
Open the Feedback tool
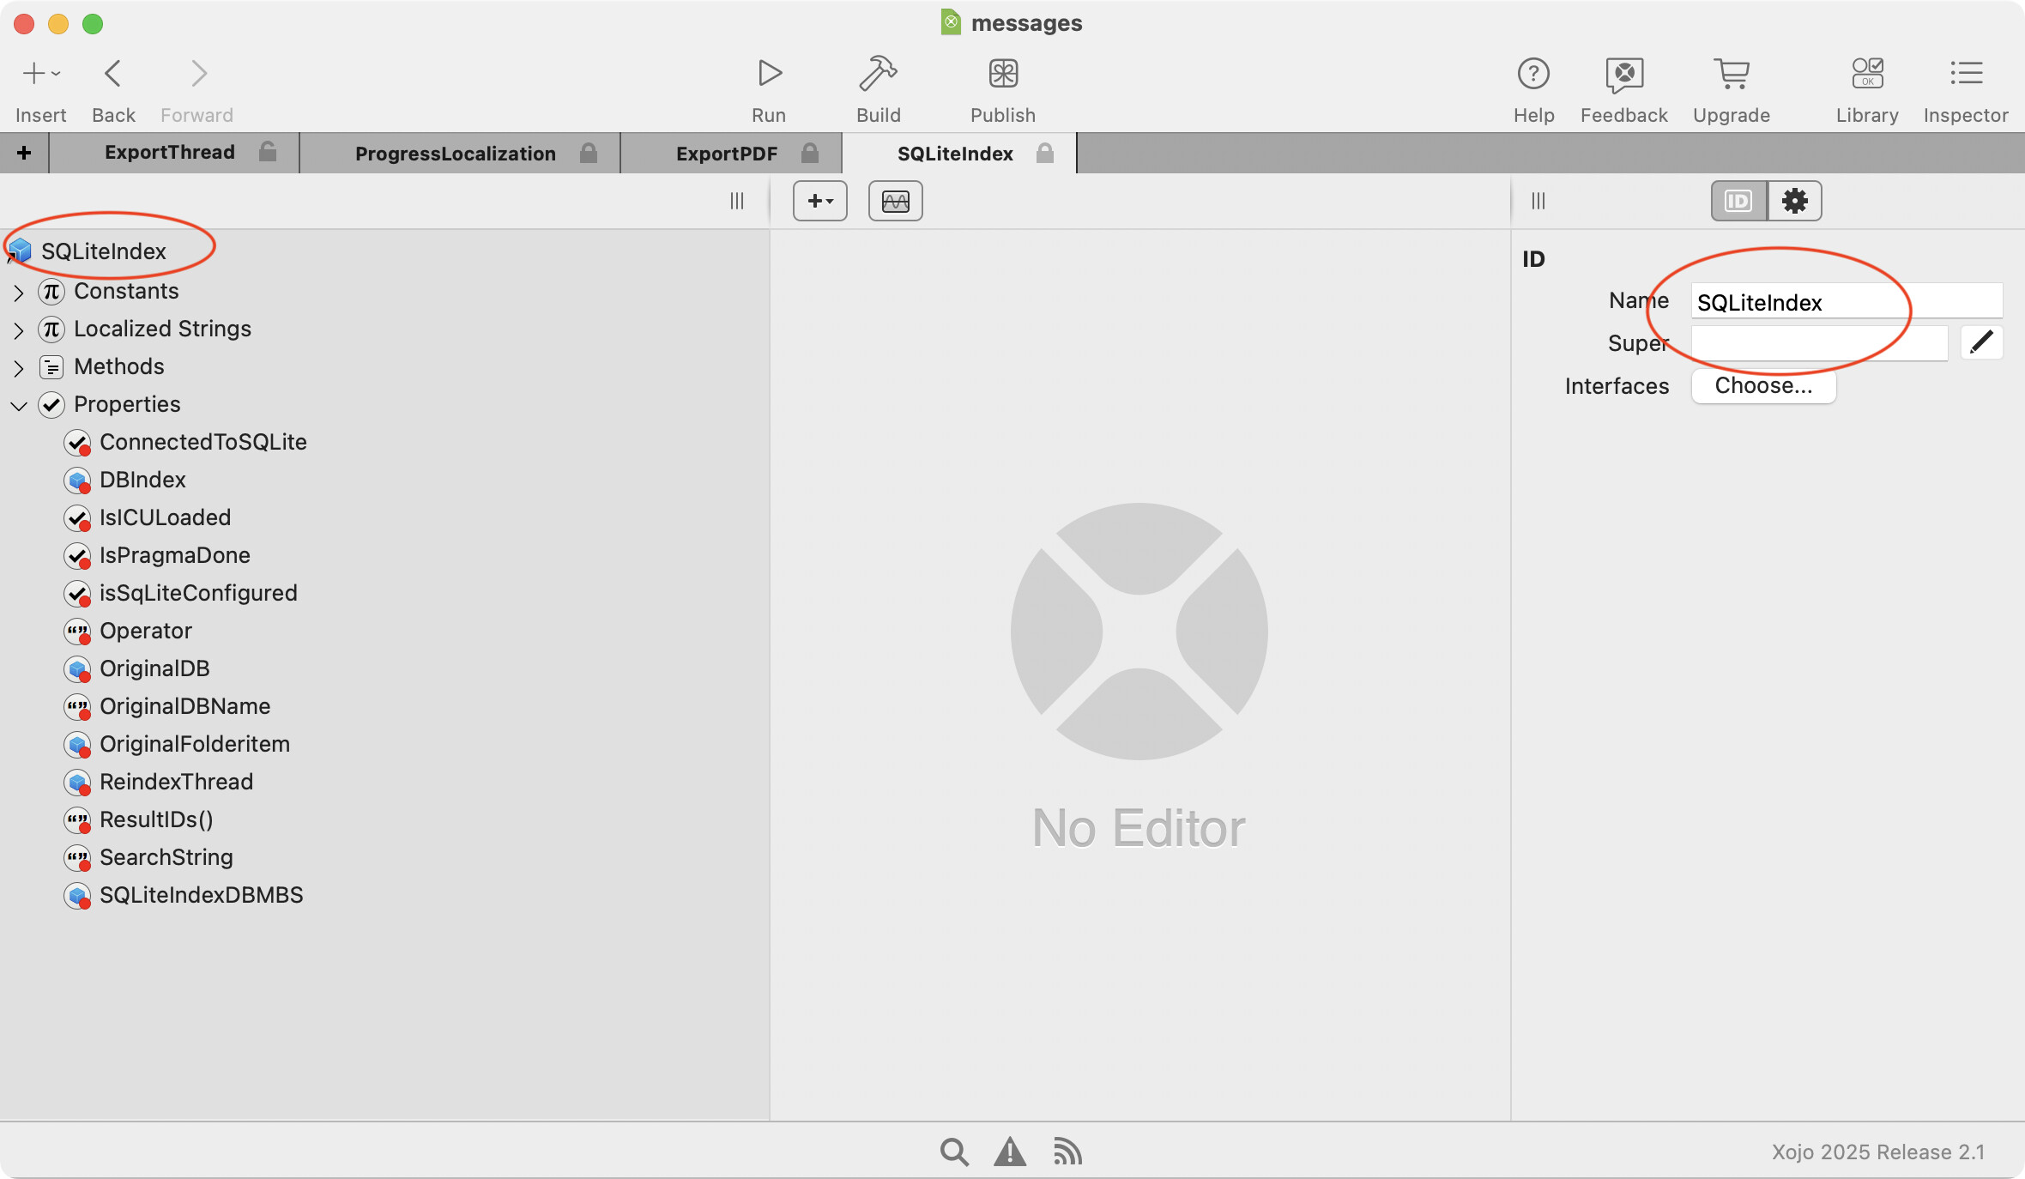[x=1623, y=74]
